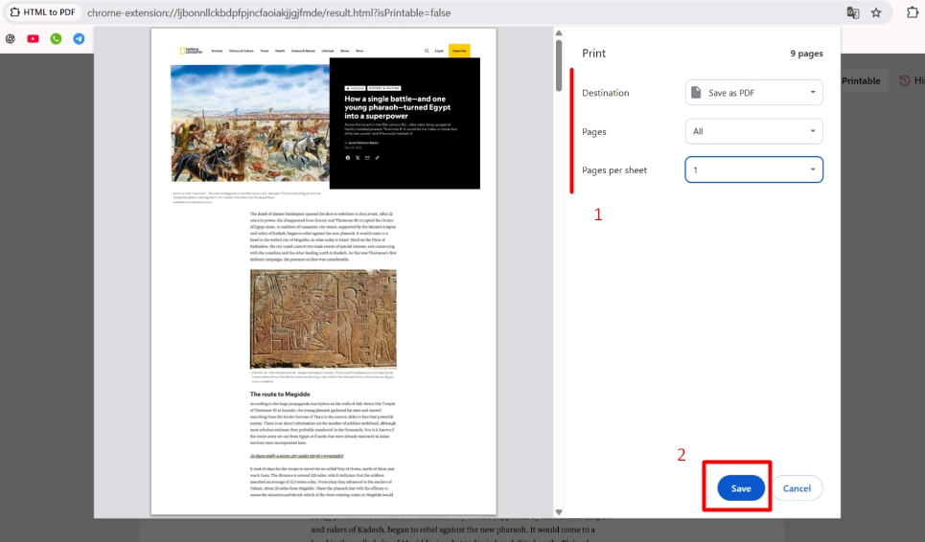This screenshot has width=925, height=542.
Task: Click the X share icon in preview
Action: pyautogui.click(x=358, y=158)
